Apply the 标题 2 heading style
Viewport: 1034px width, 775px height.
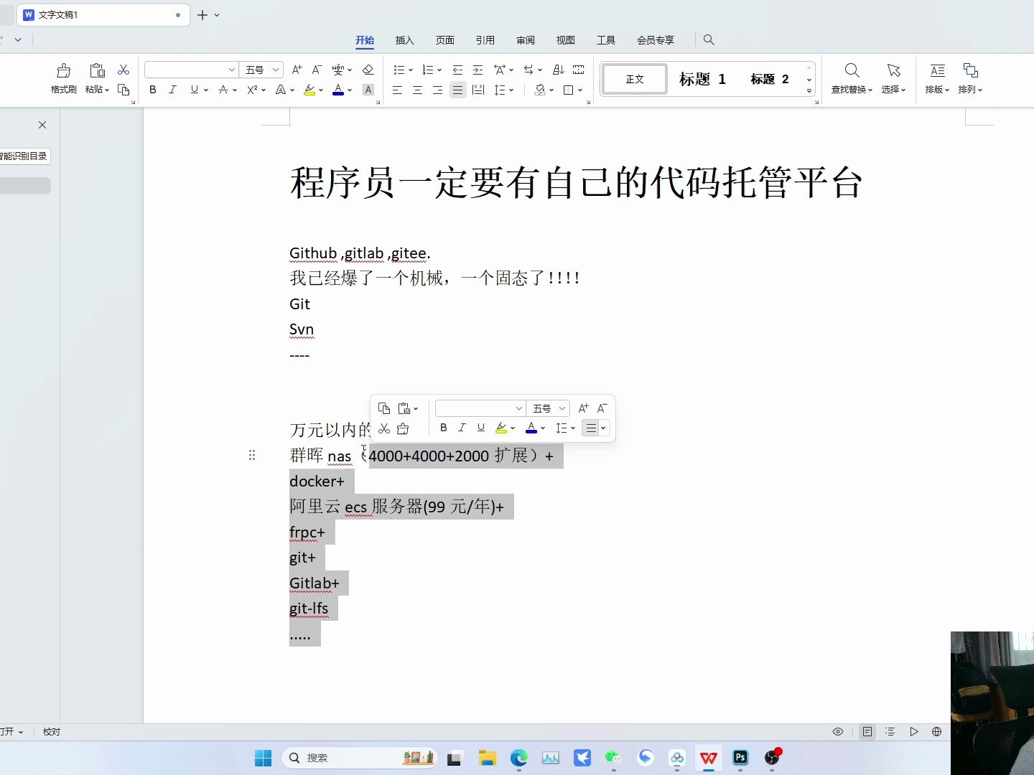point(769,79)
